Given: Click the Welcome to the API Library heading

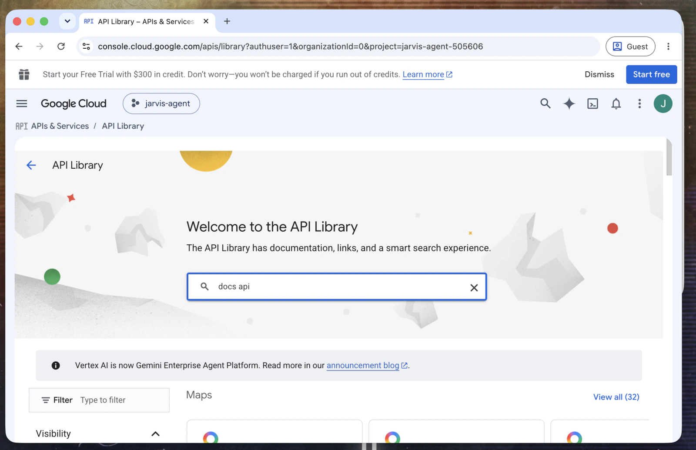Looking at the screenshot, I should pyautogui.click(x=272, y=227).
